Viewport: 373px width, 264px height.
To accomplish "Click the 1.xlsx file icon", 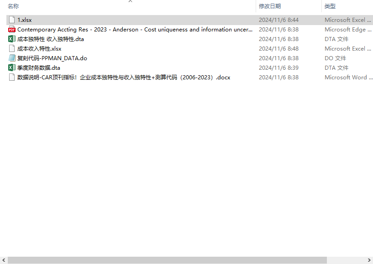I will click(x=12, y=20).
